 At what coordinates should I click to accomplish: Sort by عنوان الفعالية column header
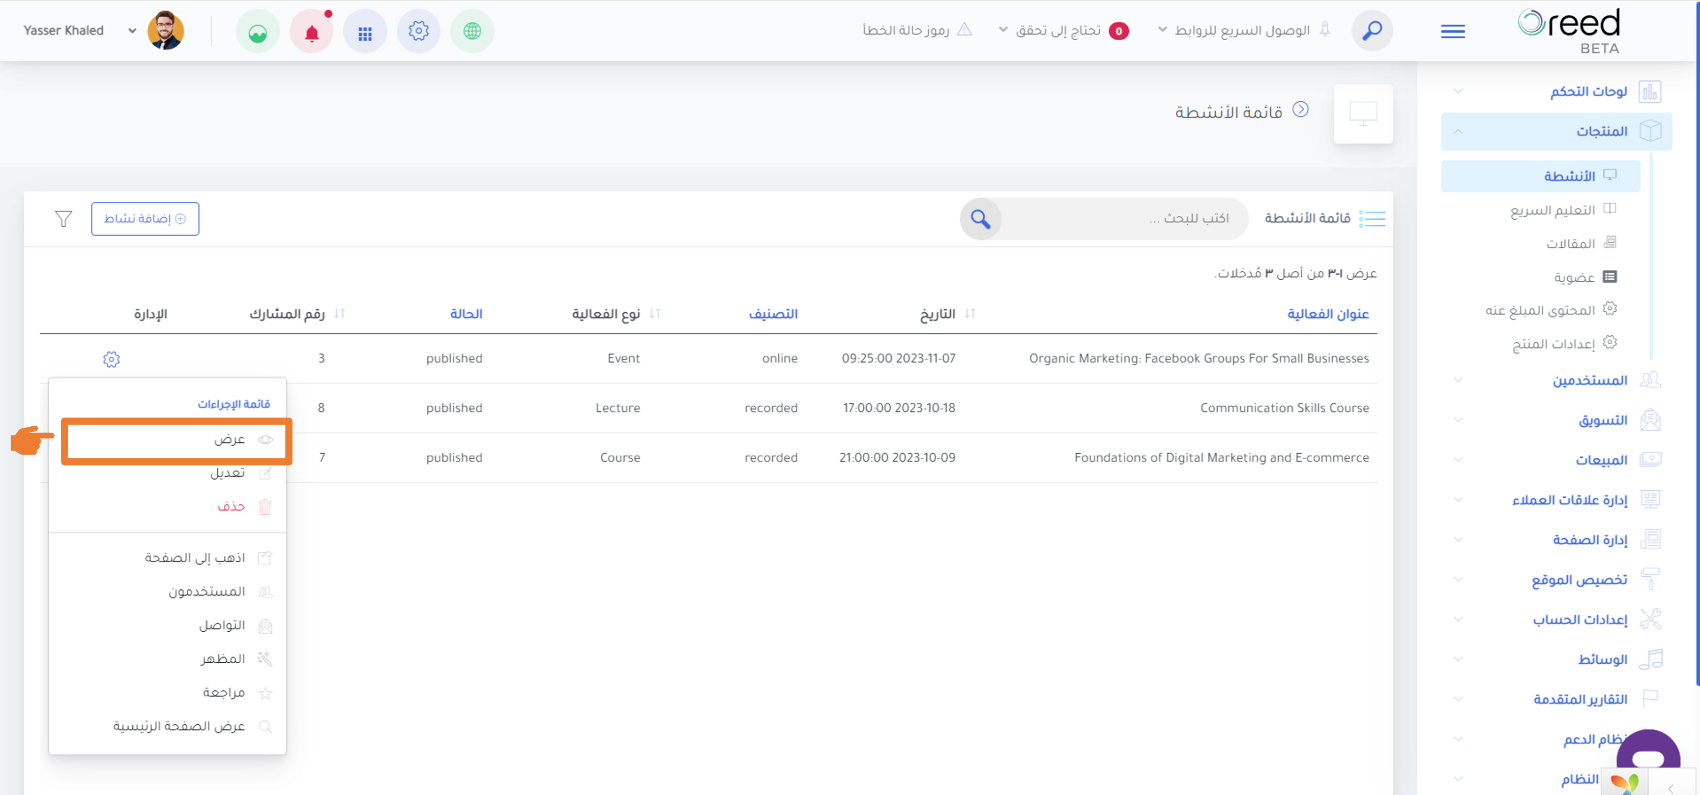click(x=1328, y=314)
